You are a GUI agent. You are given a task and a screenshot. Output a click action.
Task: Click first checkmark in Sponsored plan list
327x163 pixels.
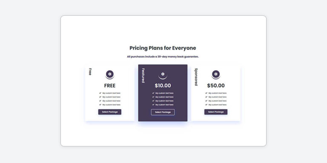pyautogui.click(x=206, y=93)
